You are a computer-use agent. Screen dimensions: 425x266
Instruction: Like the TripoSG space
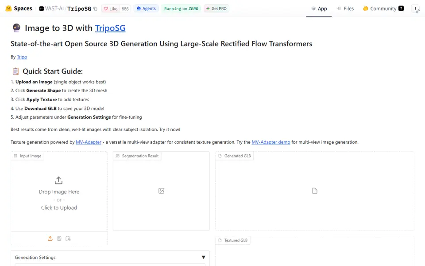pos(111,9)
